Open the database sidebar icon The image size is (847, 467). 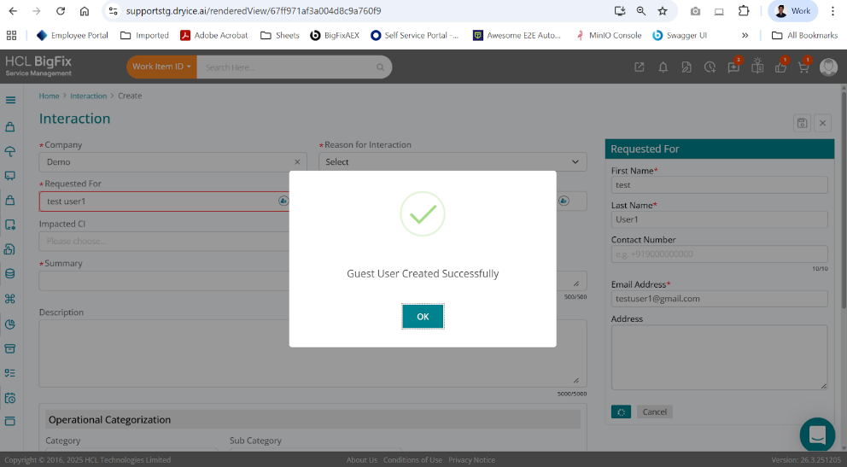9,274
